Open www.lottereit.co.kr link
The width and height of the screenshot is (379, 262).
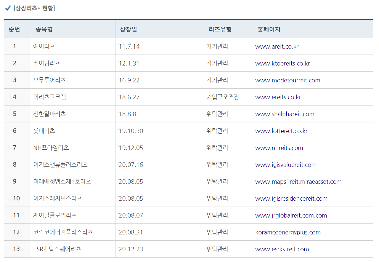coord(281,131)
